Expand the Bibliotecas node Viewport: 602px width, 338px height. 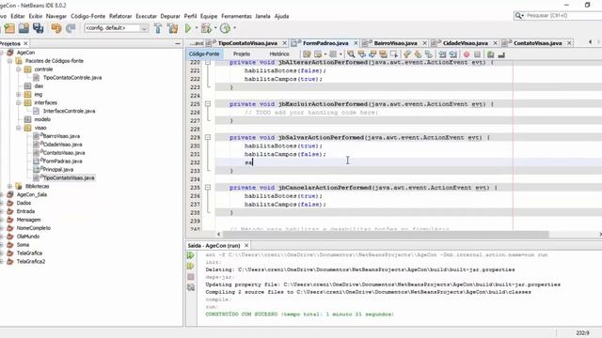[10, 186]
